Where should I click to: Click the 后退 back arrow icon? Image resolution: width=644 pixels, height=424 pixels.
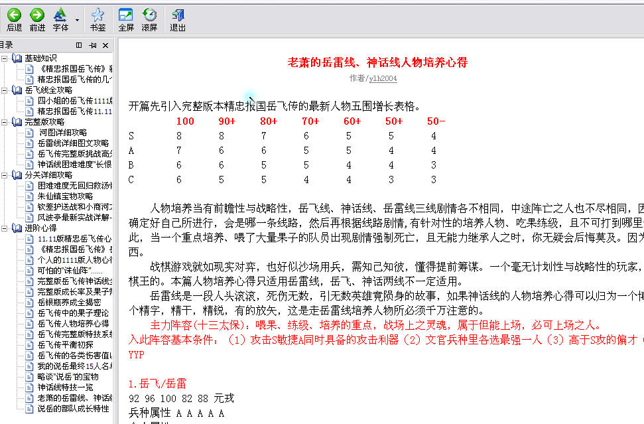coord(14,15)
